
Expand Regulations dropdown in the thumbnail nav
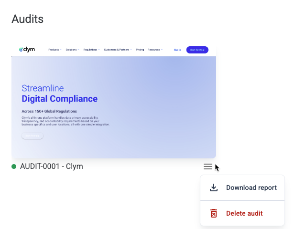click(x=91, y=50)
